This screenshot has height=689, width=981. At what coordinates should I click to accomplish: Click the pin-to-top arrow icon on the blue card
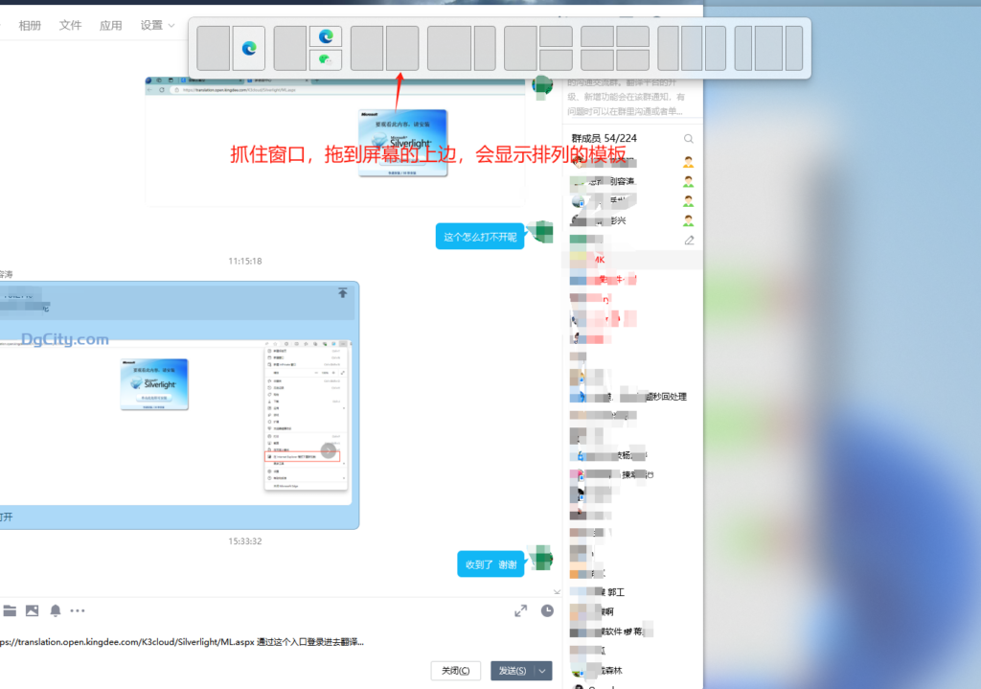(342, 293)
